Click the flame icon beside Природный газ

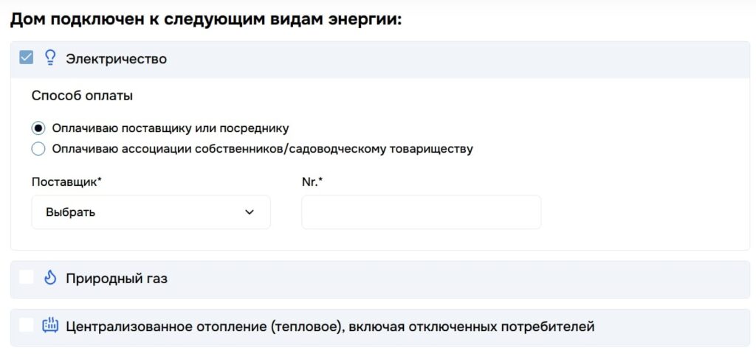click(x=50, y=278)
